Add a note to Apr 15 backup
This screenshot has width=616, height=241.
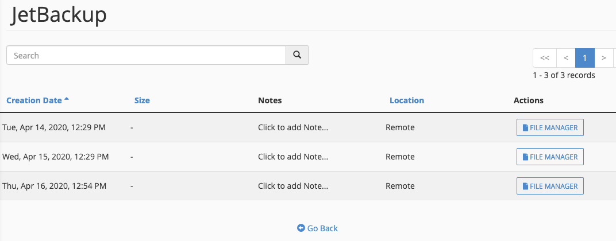[x=292, y=157]
